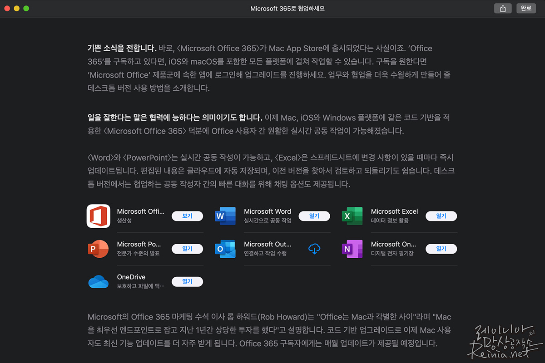This screenshot has width=545, height=363.
Task: Click the 디지털 전자 필기장 subtitle
Action: 392,253
